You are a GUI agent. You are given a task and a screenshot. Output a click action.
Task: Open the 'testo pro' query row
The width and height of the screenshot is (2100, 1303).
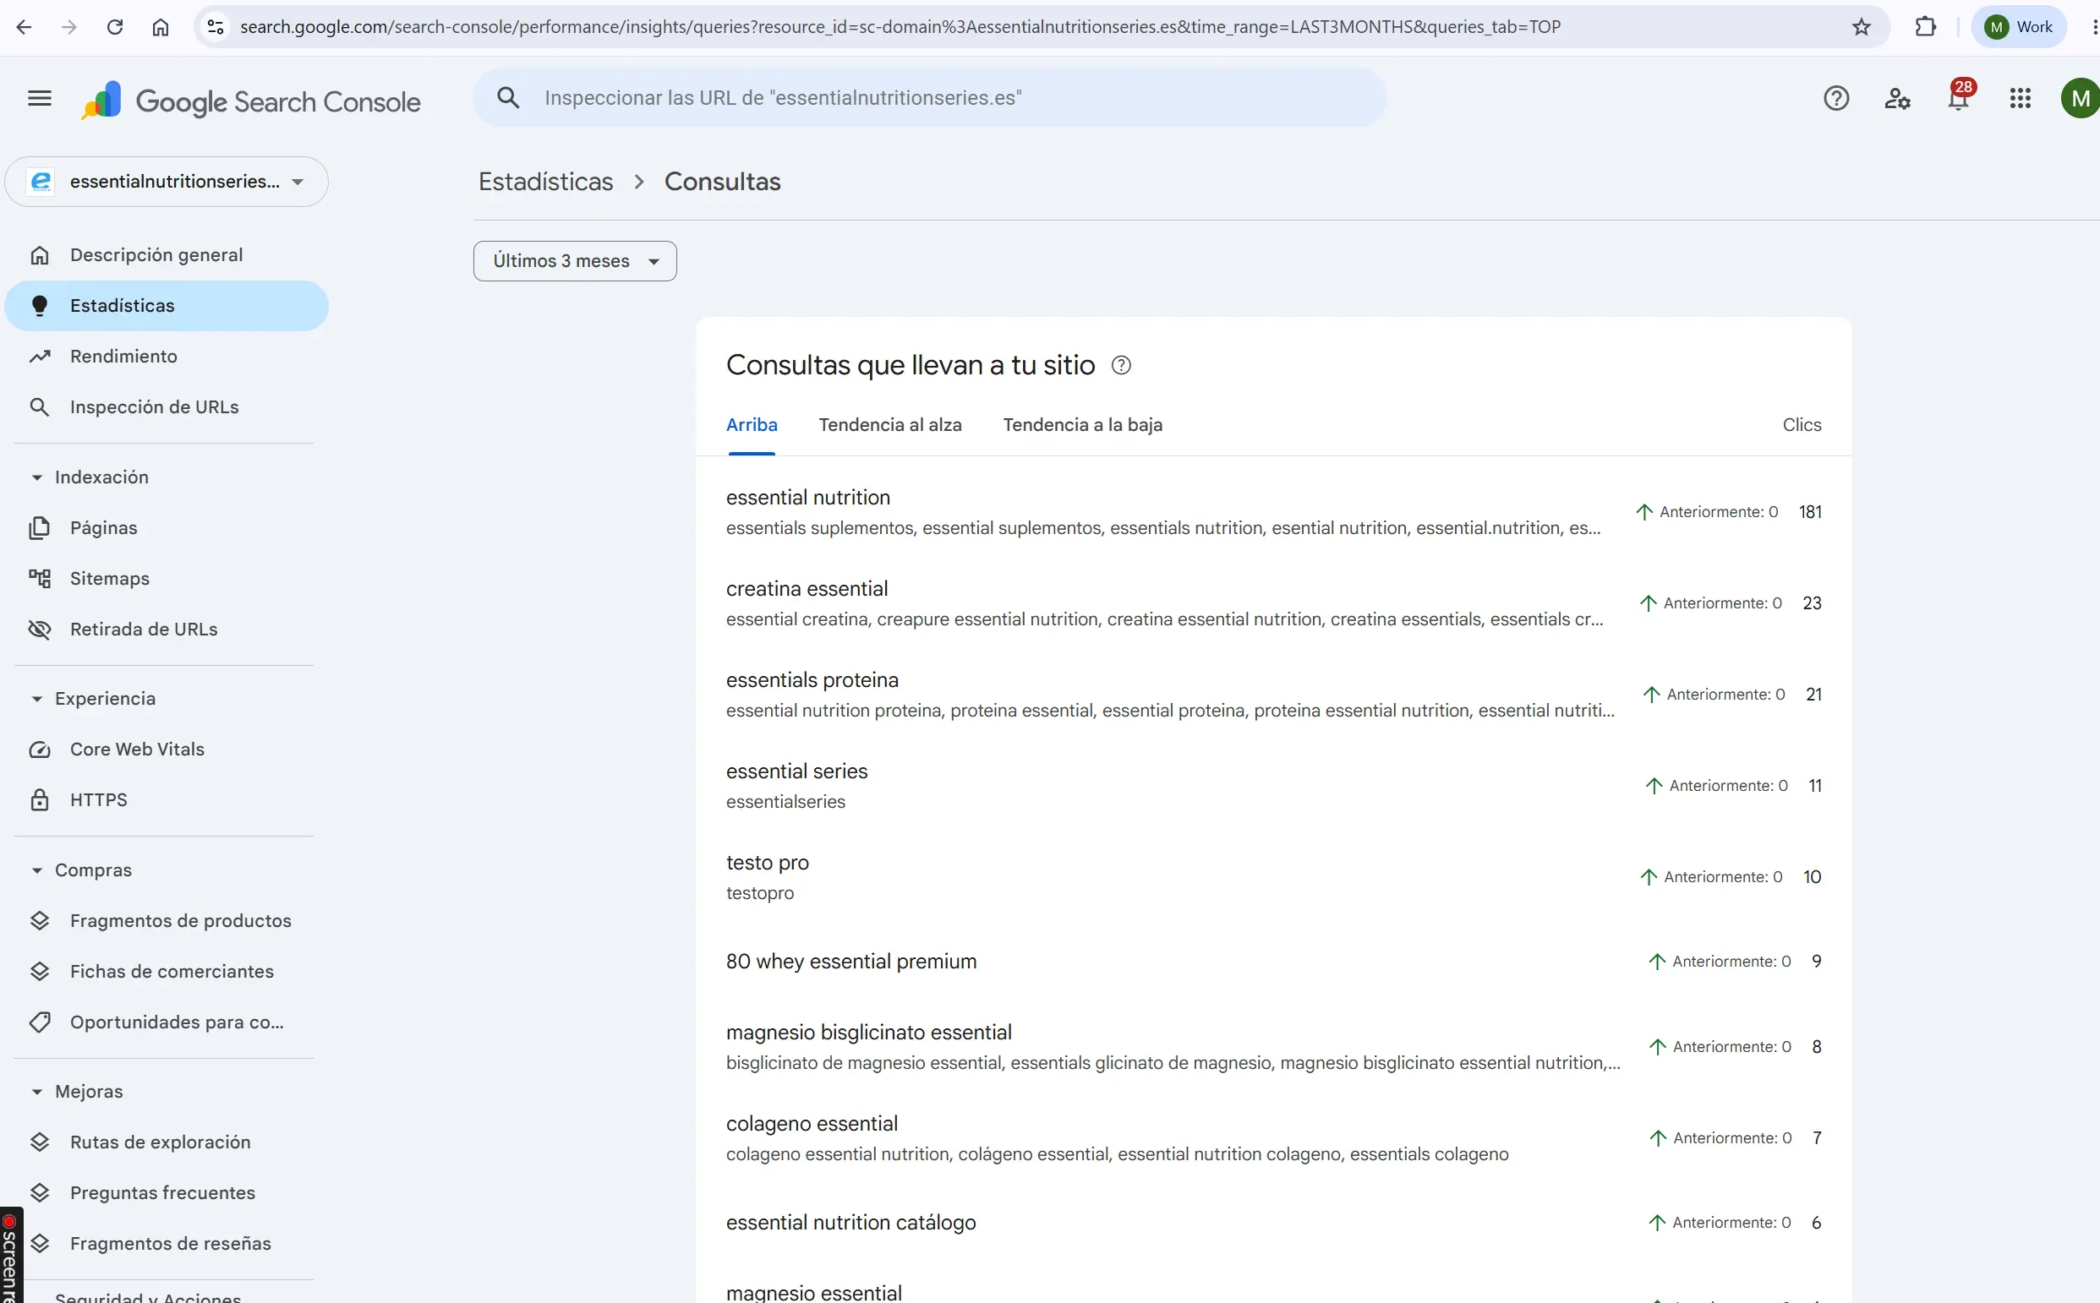[1273, 877]
